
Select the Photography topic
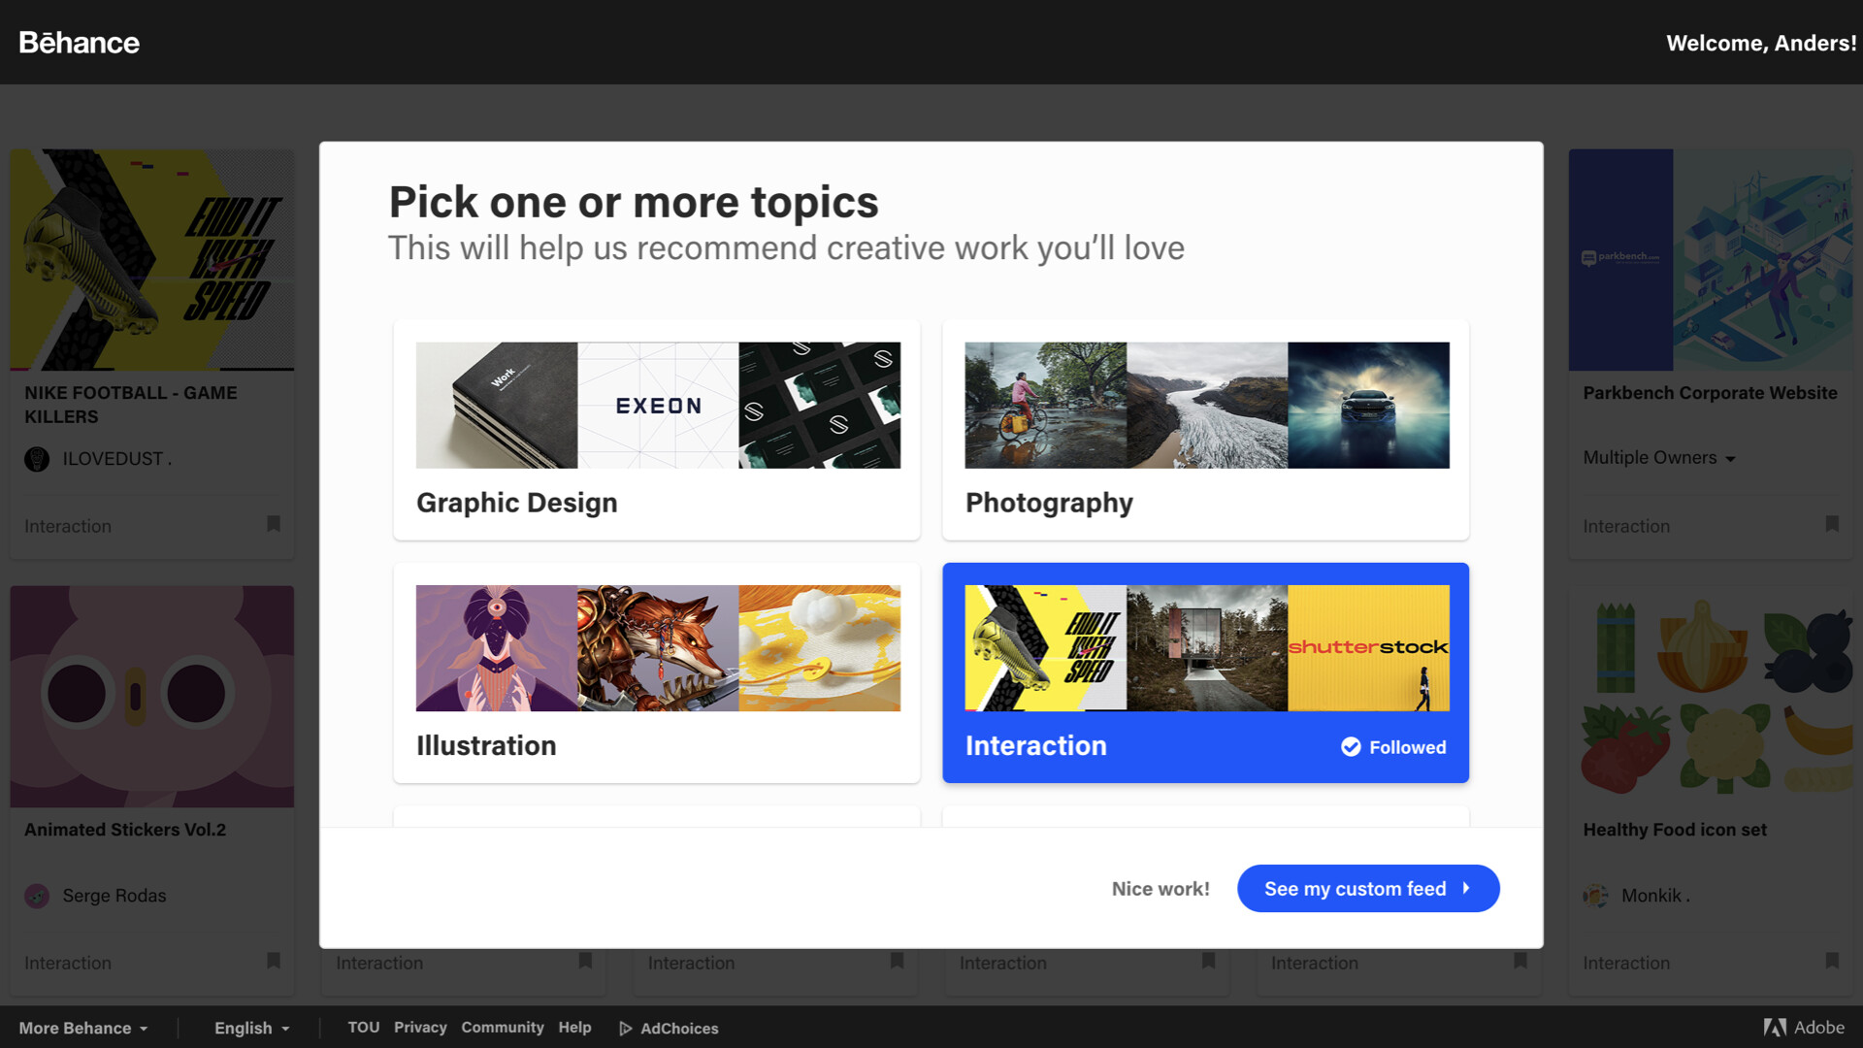pos(1205,430)
